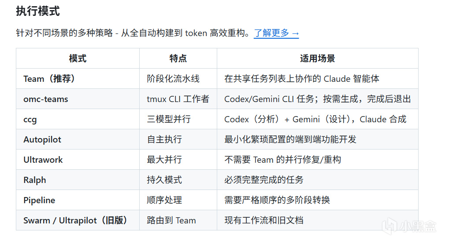Screen dimensions: 449x241
Task: Click the 三模型并行 cell
Action: click(178, 119)
